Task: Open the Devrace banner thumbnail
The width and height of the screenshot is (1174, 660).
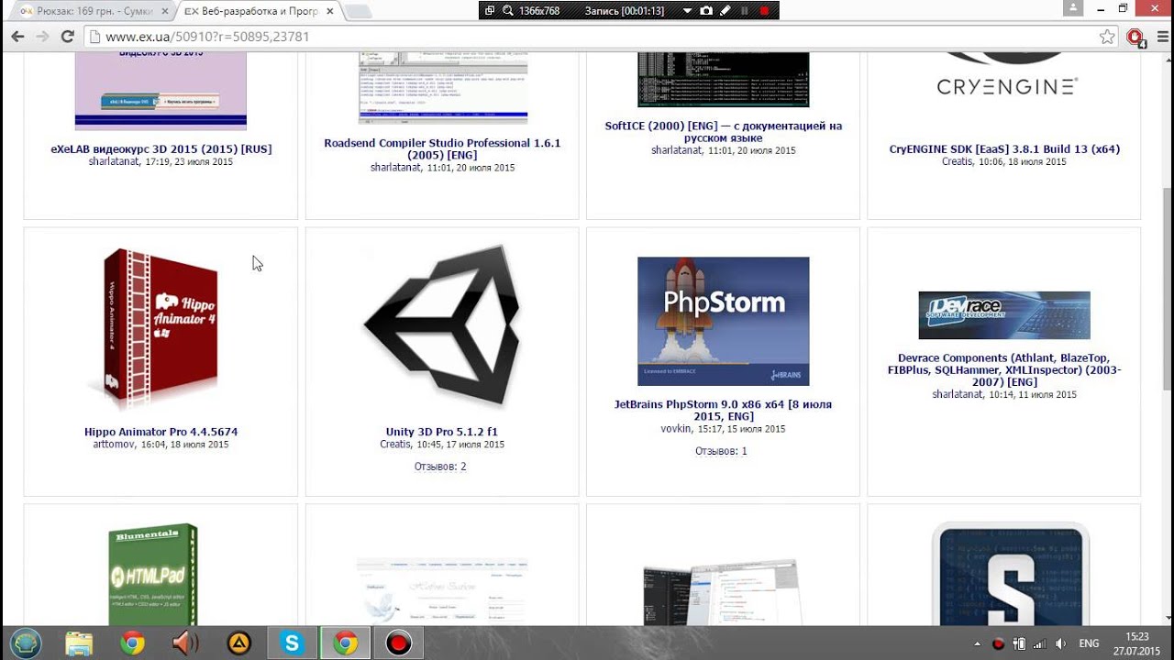Action: coord(1004,315)
